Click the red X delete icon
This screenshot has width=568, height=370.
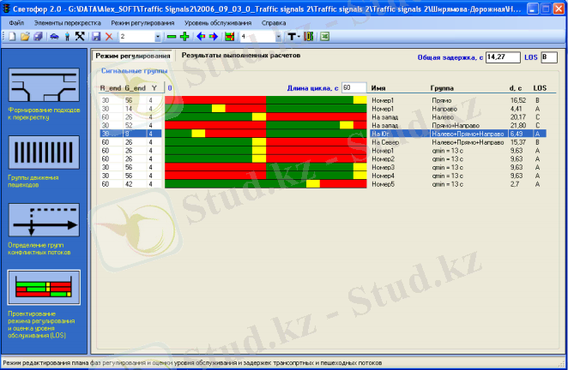click(x=109, y=38)
